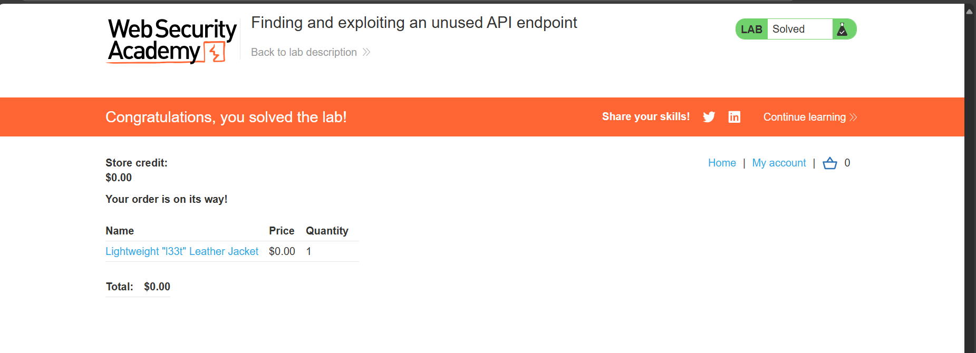
Task: Click the Solved status label
Action: tap(788, 30)
